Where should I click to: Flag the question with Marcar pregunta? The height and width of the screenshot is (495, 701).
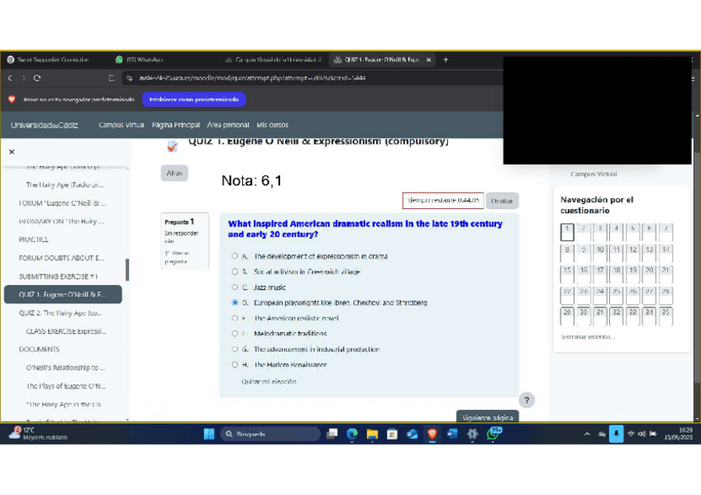tap(177, 256)
